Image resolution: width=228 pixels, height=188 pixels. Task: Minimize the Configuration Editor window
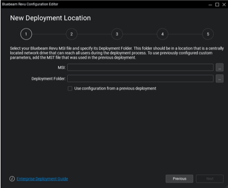(x=210, y=5)
